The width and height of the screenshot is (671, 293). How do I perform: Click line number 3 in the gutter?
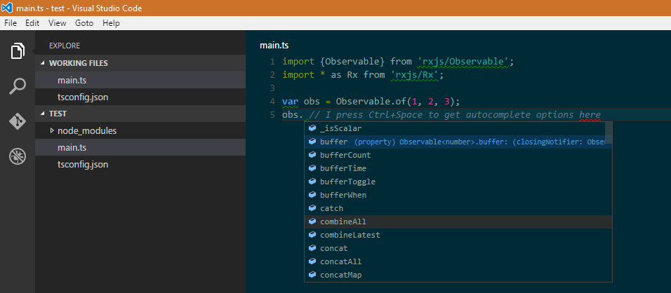[272, 88]
